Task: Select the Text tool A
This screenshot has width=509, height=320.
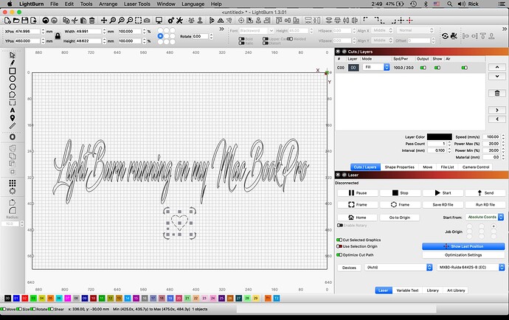Action: pyautogui.click(x=13, y=111)
